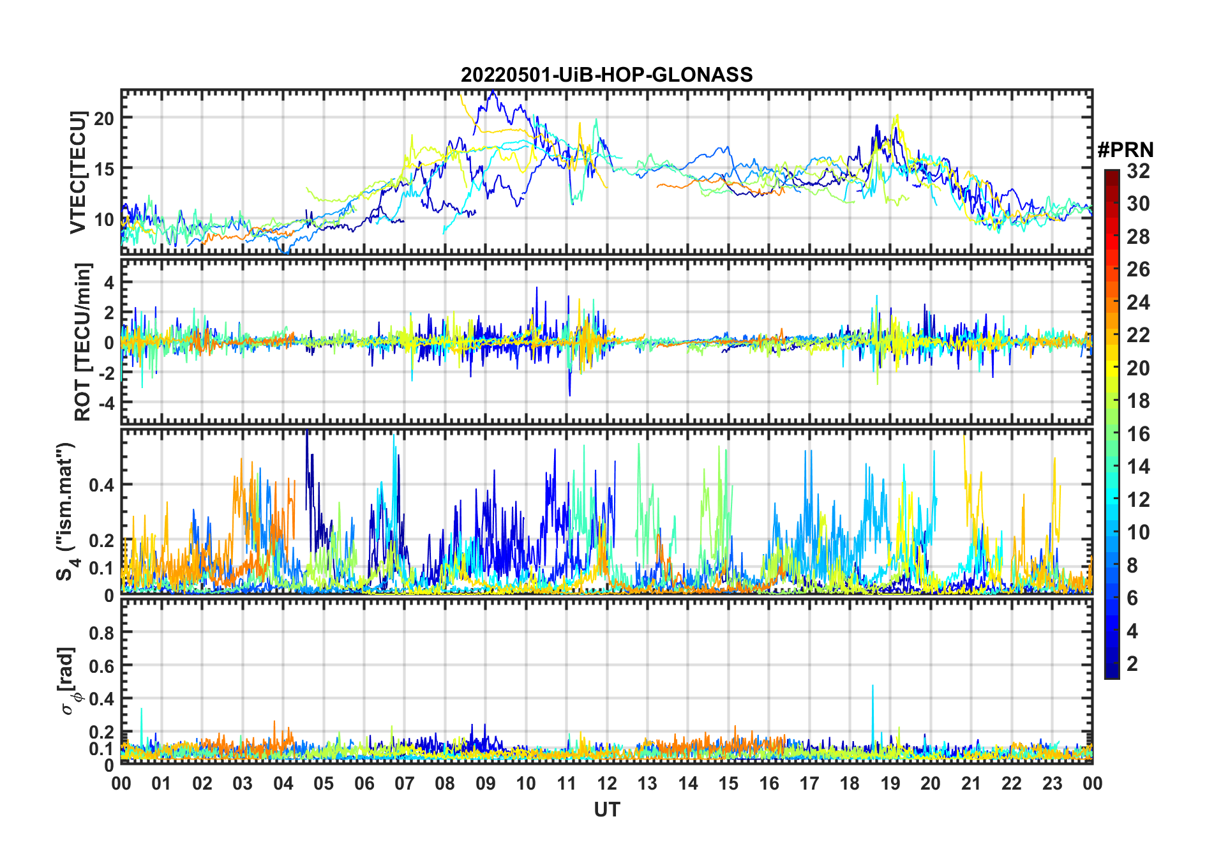Click the sigma-phi axis tick label 0.6
This screenshot has height=849, width=1214.
coord(101,666)
